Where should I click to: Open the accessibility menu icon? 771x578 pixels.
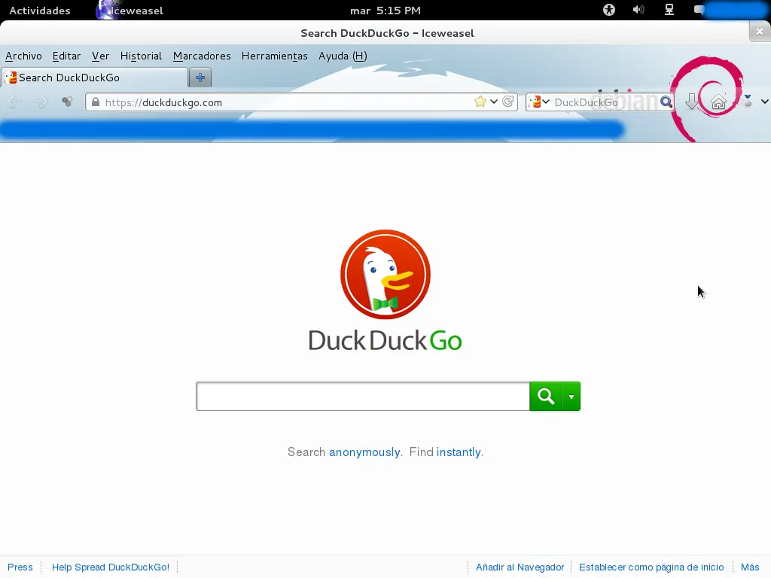[608, 10]
